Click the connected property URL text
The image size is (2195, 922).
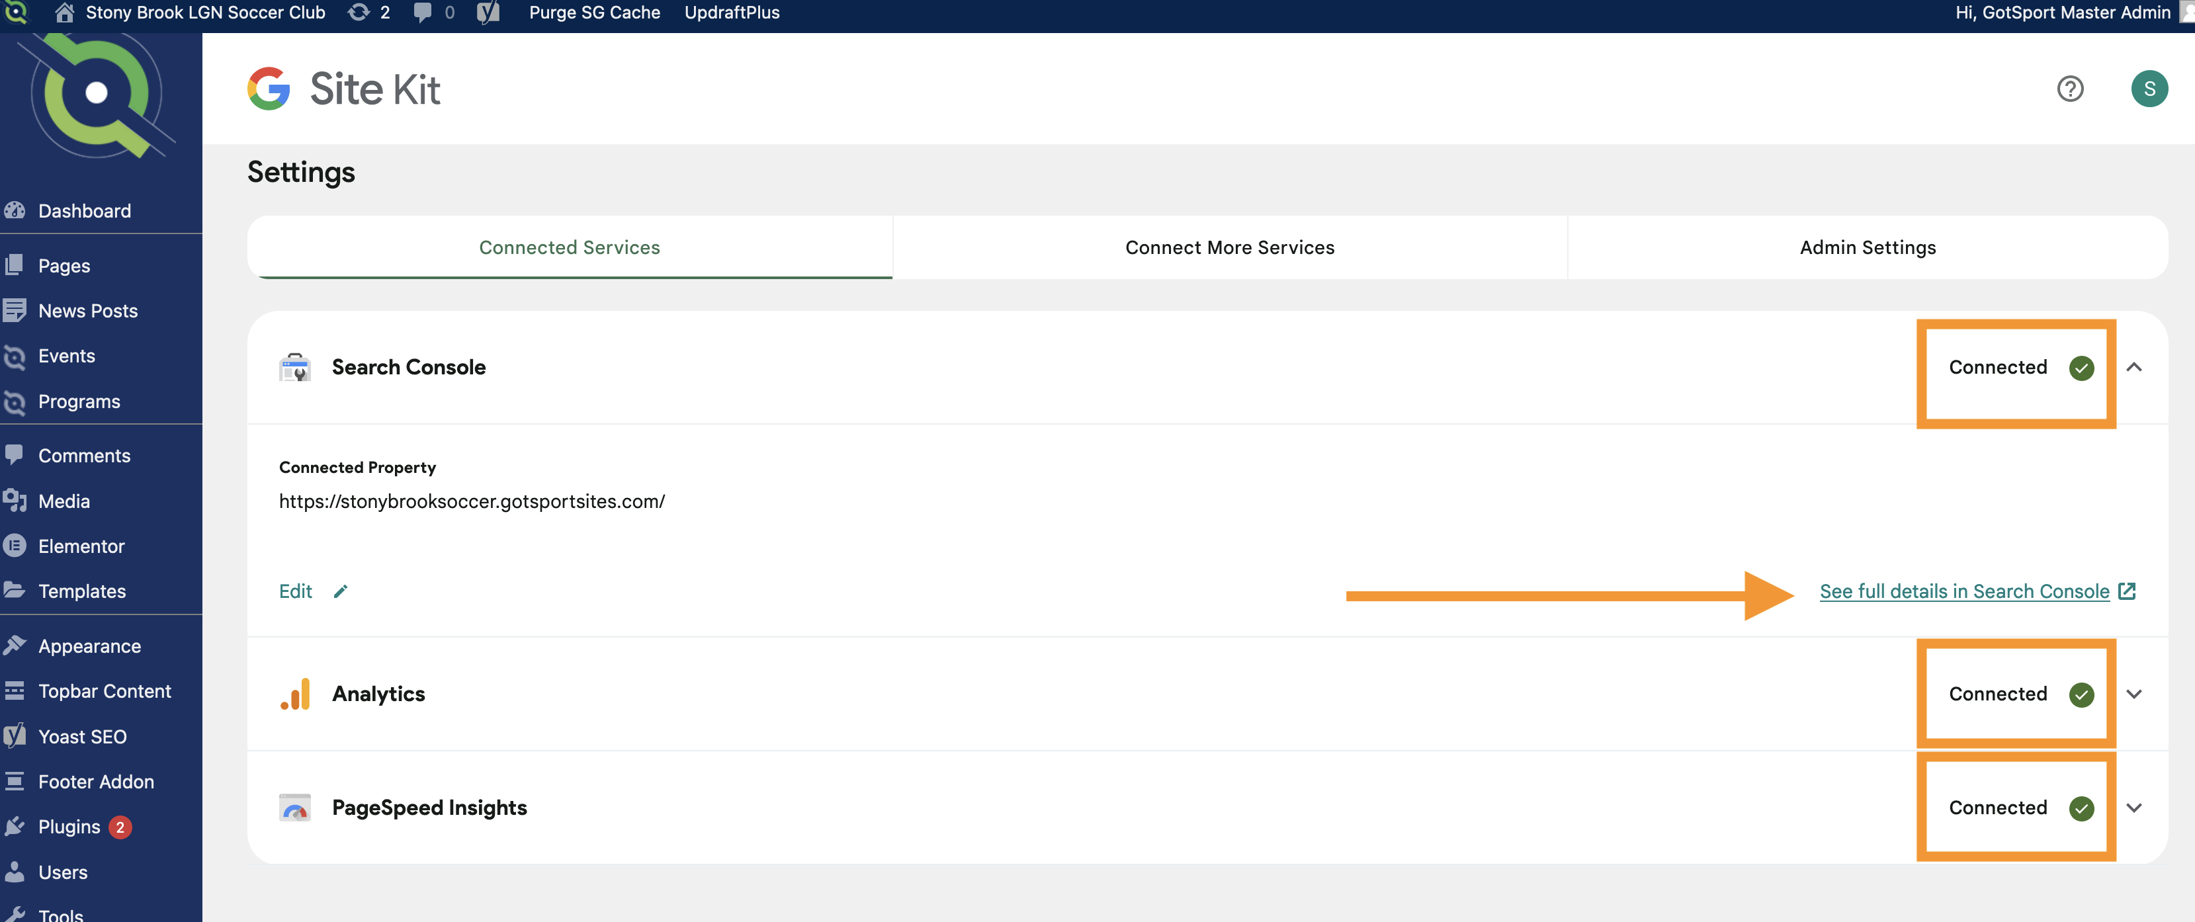(x=472, y=501)
